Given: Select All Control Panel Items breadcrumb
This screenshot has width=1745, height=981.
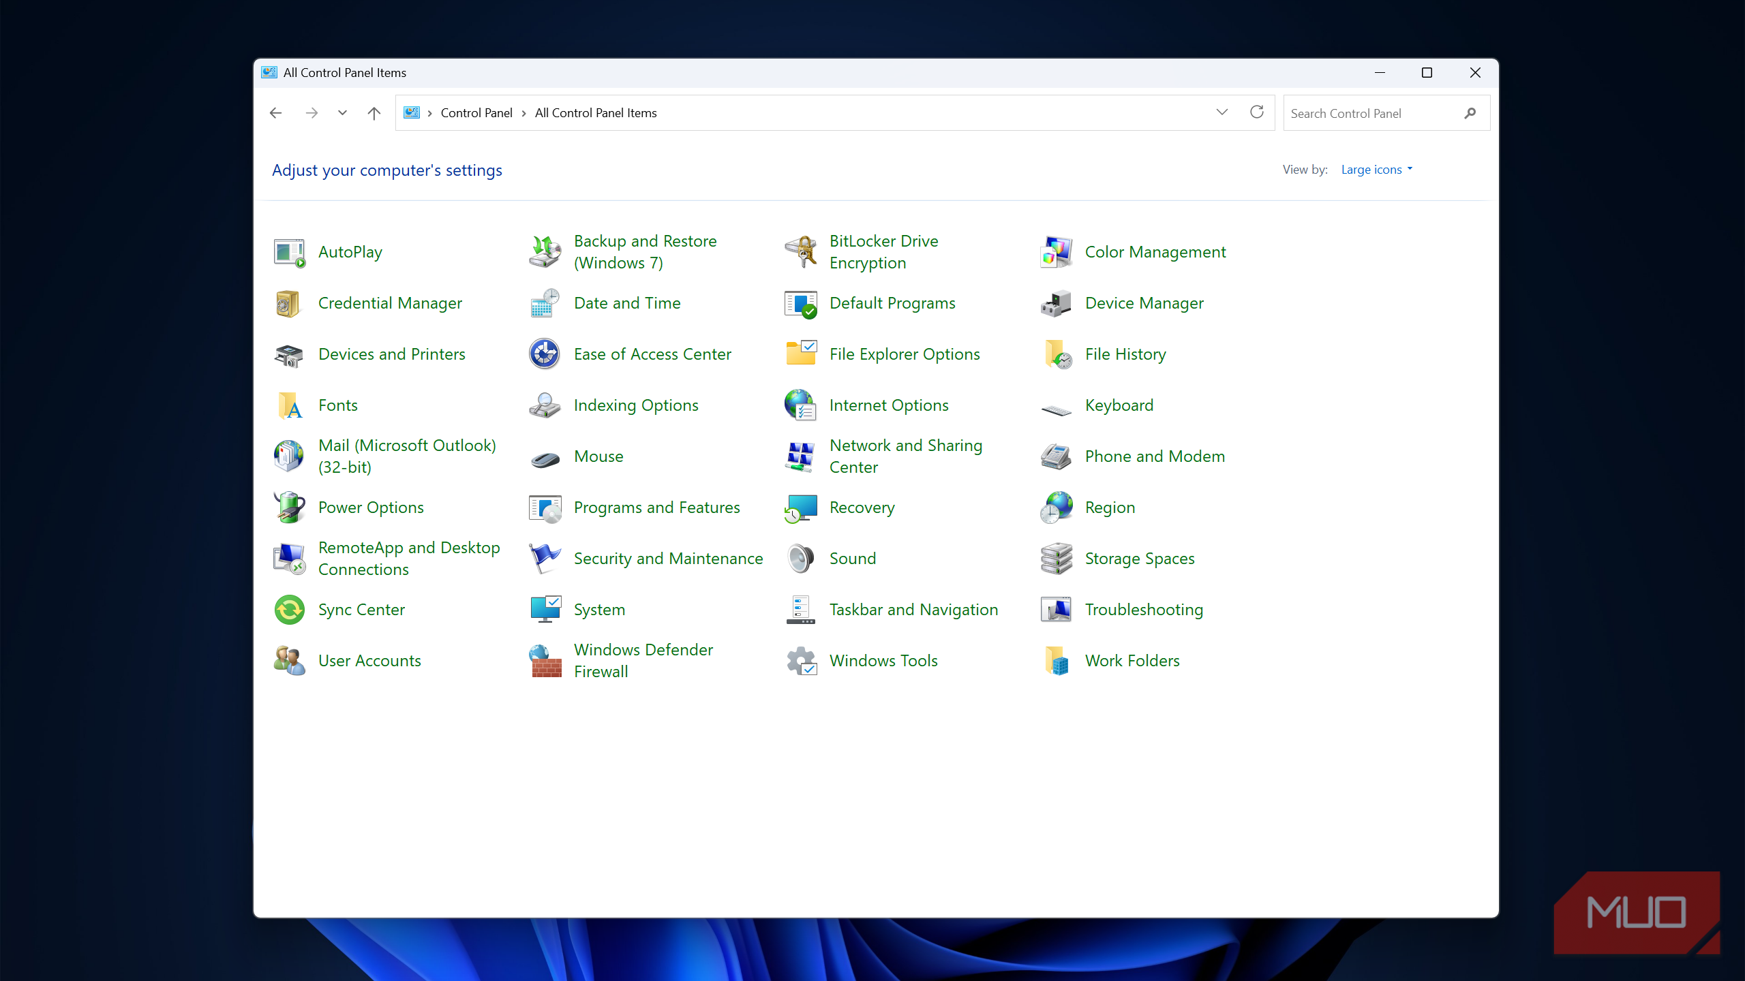Looking at the screenshot, I should [596, 113].
